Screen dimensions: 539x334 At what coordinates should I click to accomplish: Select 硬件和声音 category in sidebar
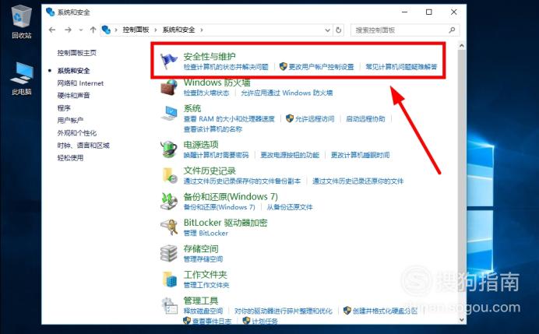(x=73, y=96)
